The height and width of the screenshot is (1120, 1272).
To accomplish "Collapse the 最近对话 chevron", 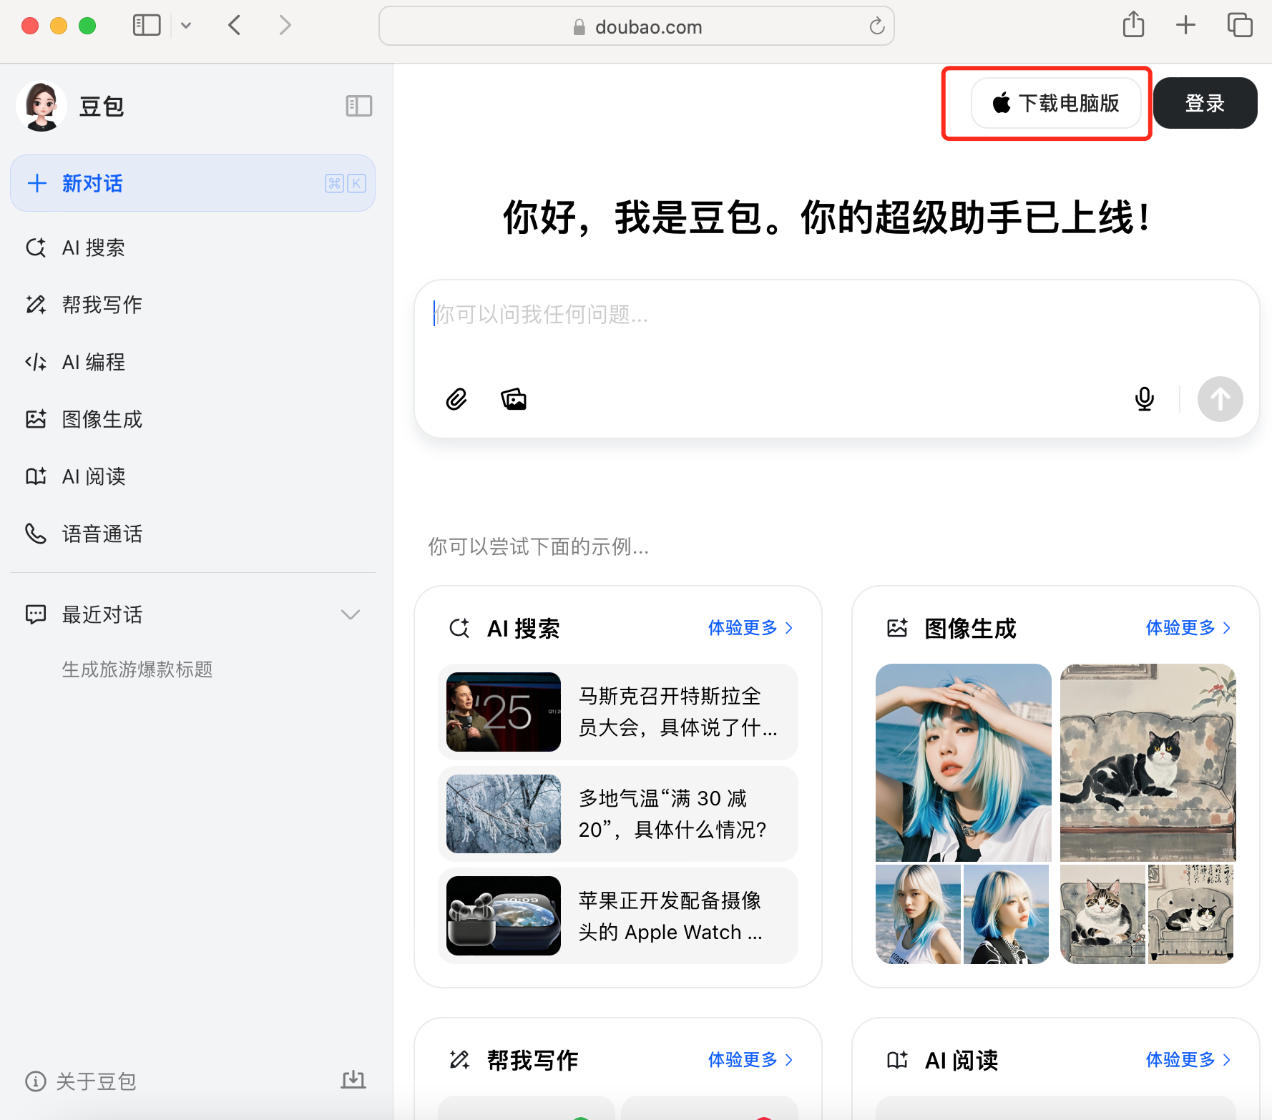I will pyautogui.click(x=351, y=614).
